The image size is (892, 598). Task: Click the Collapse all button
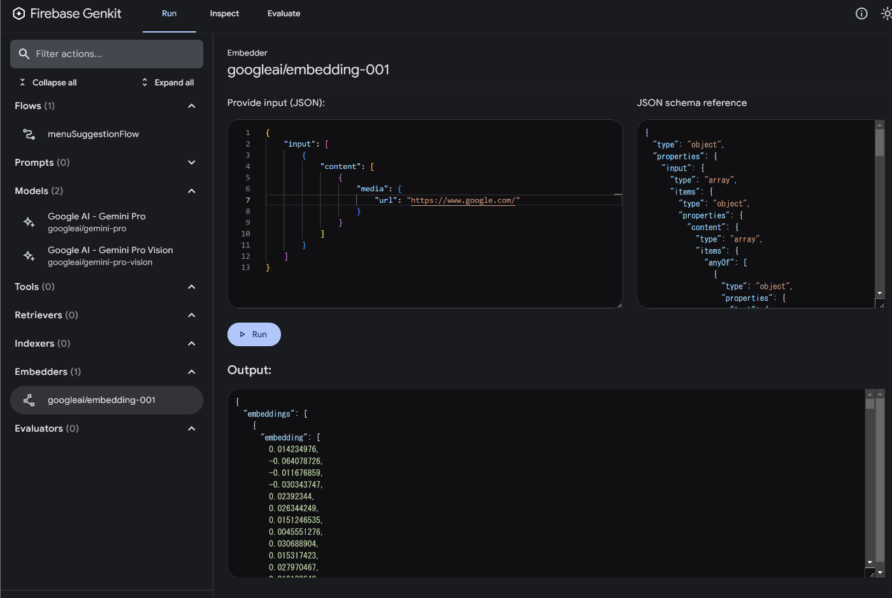click(x=48, y=82)
